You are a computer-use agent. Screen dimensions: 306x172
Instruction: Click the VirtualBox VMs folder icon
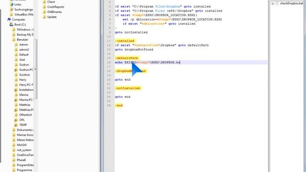coord(11,14)
